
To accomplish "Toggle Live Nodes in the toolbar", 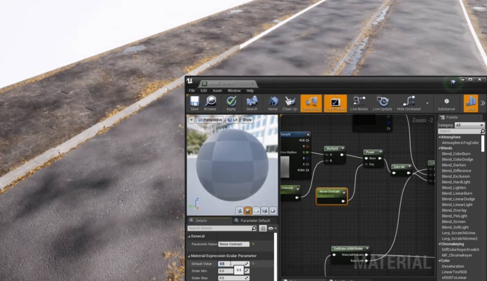I will point(359,103).
